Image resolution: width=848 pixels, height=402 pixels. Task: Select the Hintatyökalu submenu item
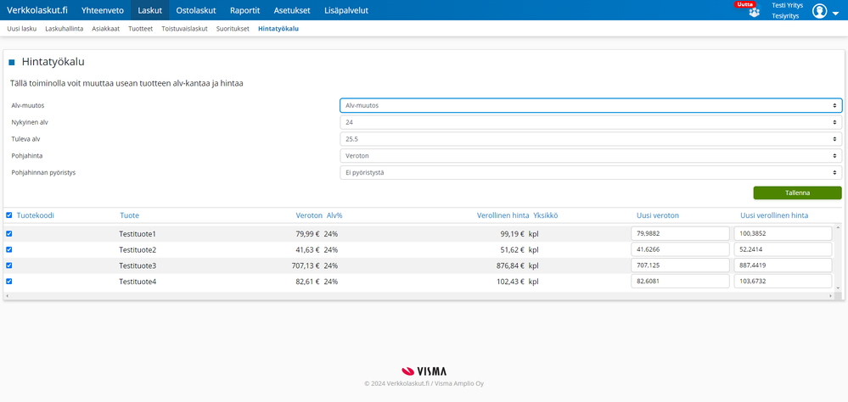coord(278,29)
